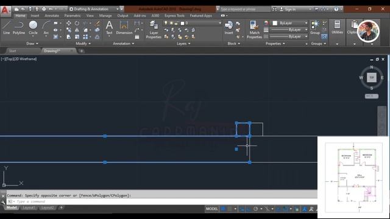Click the command line input field
Image resolution: width=390 pixels, height=219 pixels.
[x=161, y=201]
